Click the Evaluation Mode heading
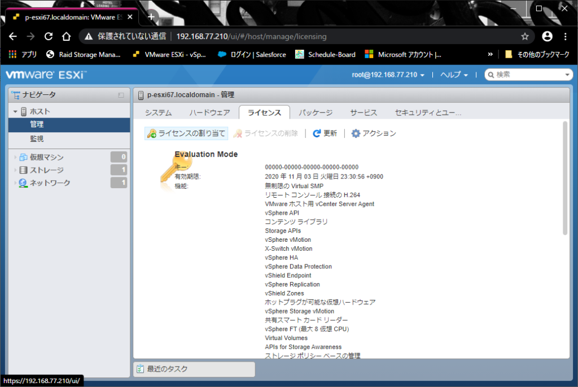This screenshot has height=387, width=578. click(x=206, y=154)
